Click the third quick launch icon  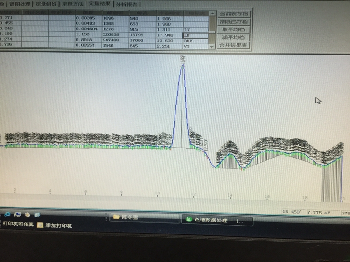coord(28,214)
